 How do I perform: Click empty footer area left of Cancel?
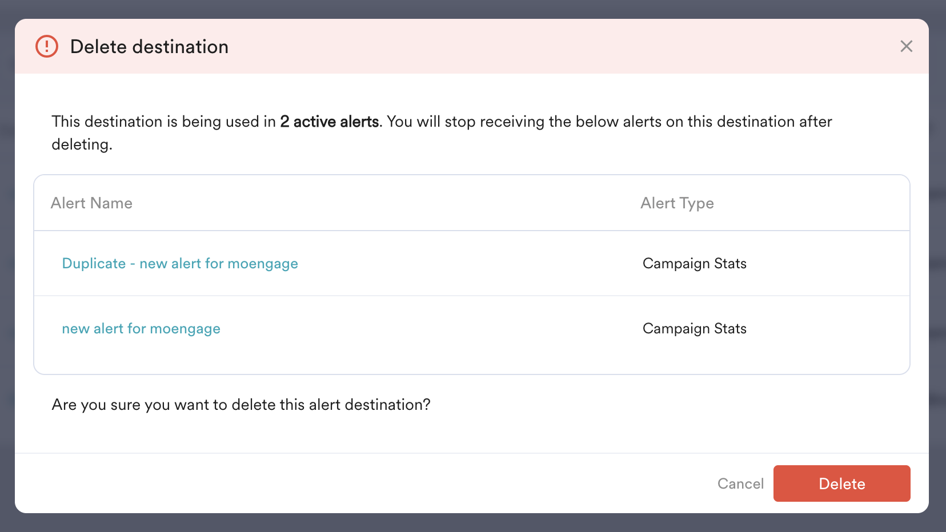pyautogui.click(x=343, y=483)
